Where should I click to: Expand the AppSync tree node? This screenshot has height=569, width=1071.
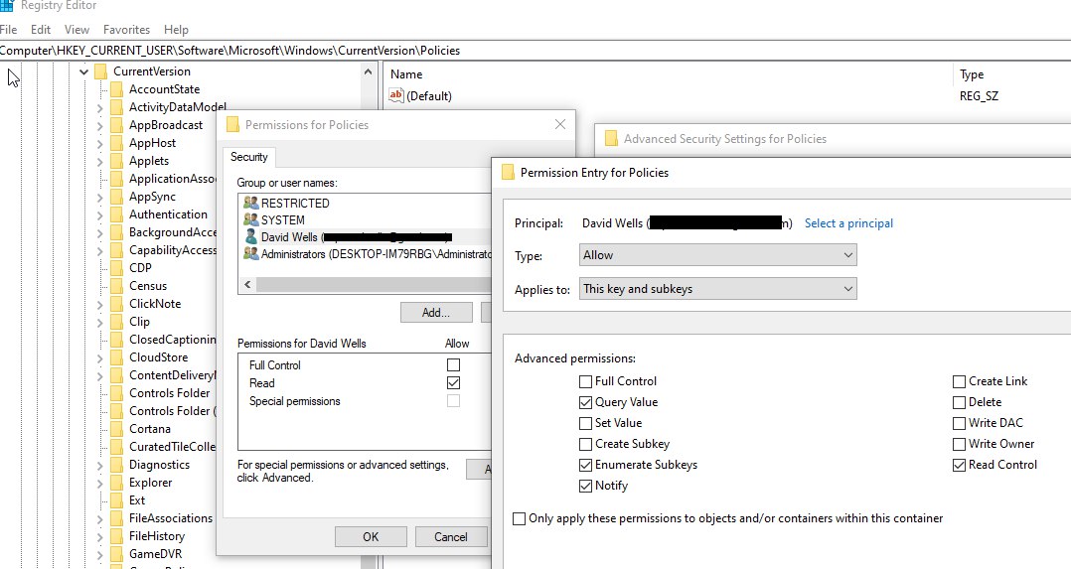click(x=99, y=197)
